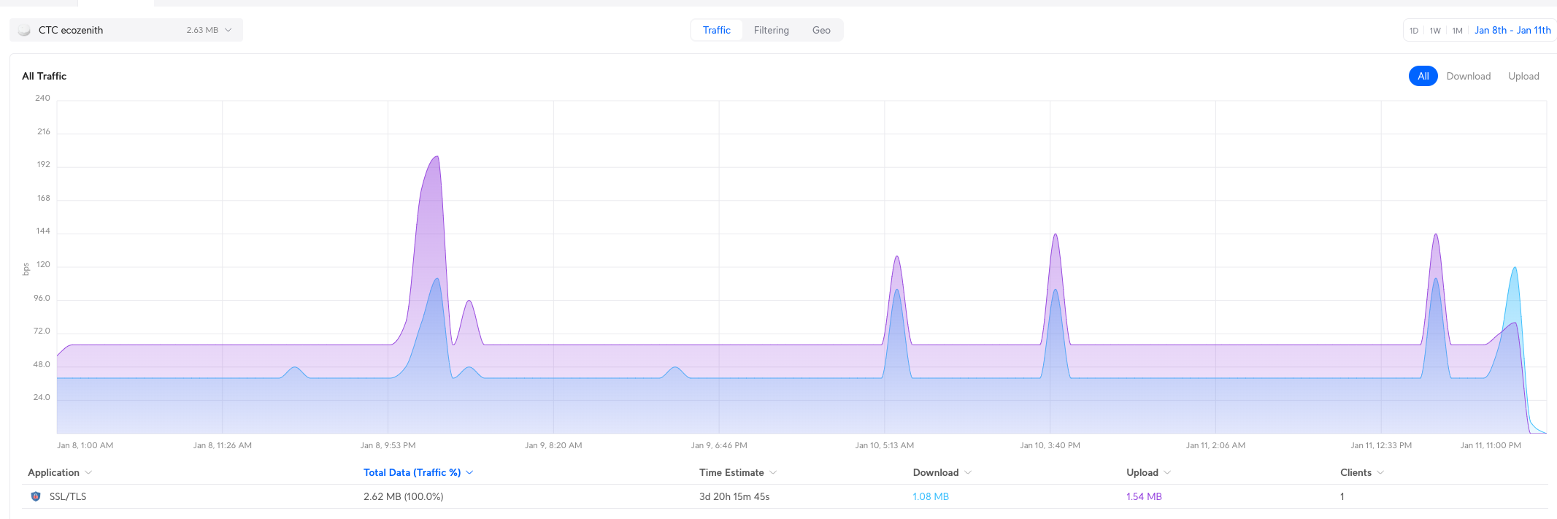Click the Jan 11, 11:00 PM axis label
The image size is (1557, 519).
coord(1491,445)
